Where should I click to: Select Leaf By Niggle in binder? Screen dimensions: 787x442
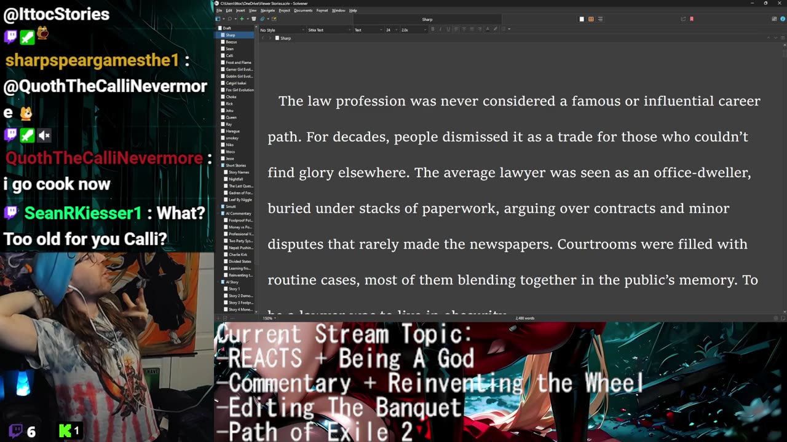[x=239, y=200]
